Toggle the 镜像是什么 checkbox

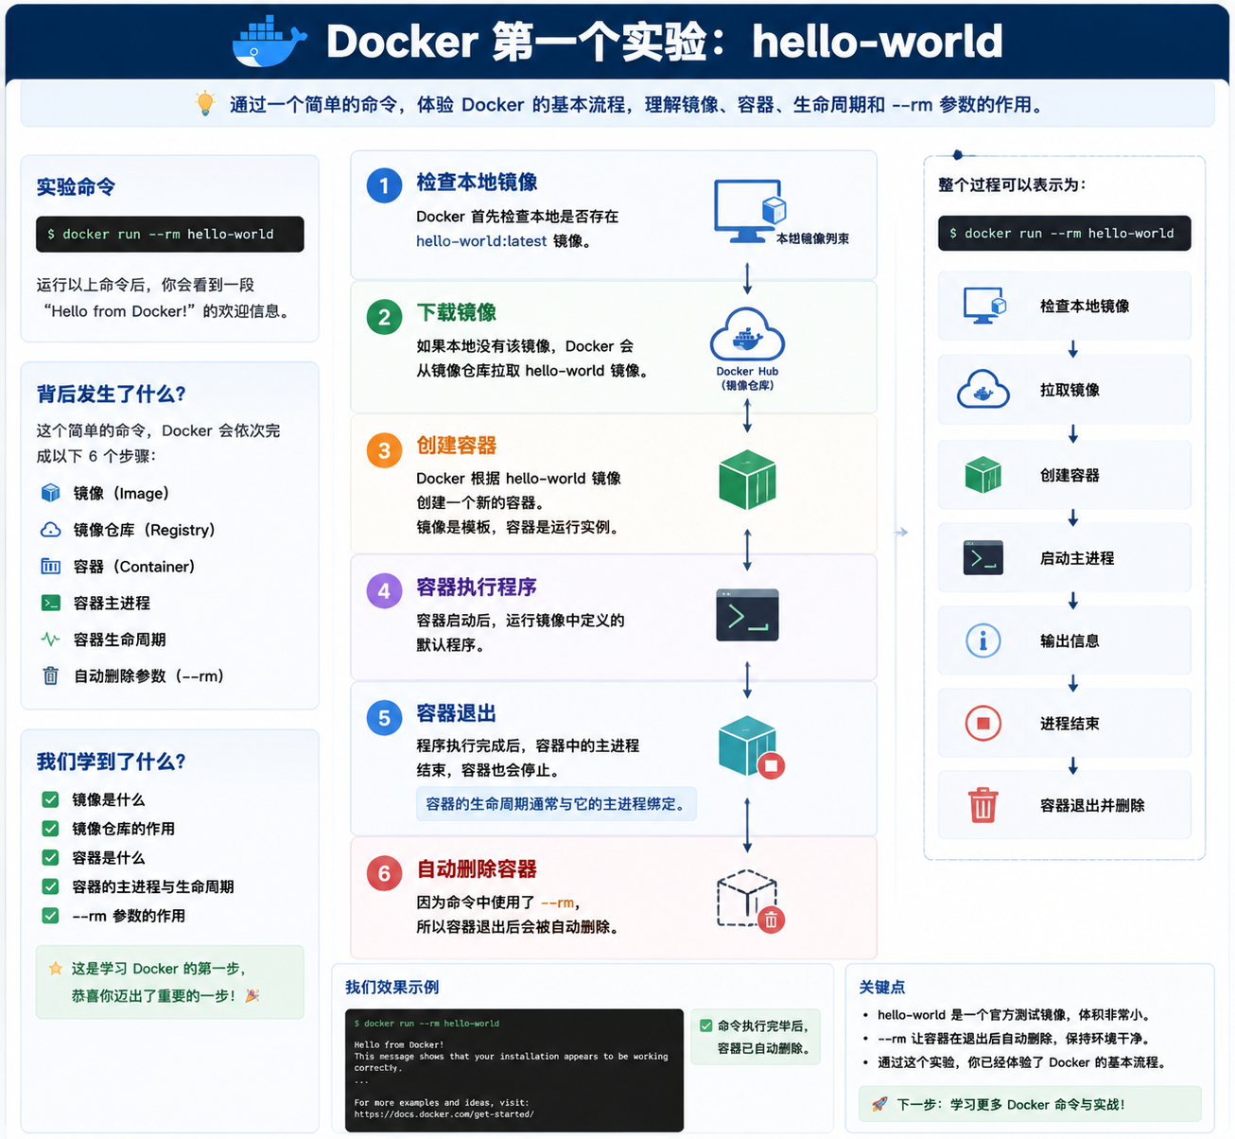click(x=50, y=799)
